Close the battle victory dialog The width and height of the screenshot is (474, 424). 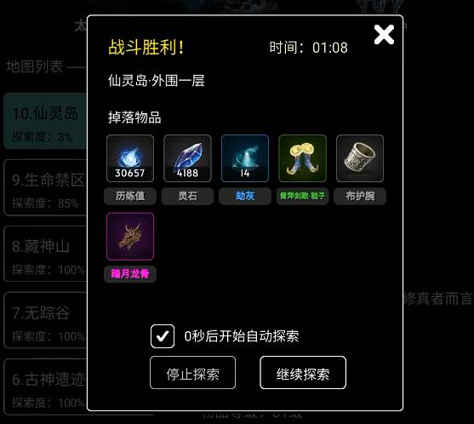384,35
